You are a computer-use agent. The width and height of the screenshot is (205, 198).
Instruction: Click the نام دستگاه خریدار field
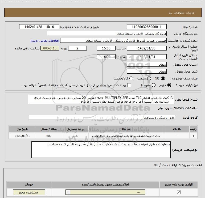(x=107, y=33)
